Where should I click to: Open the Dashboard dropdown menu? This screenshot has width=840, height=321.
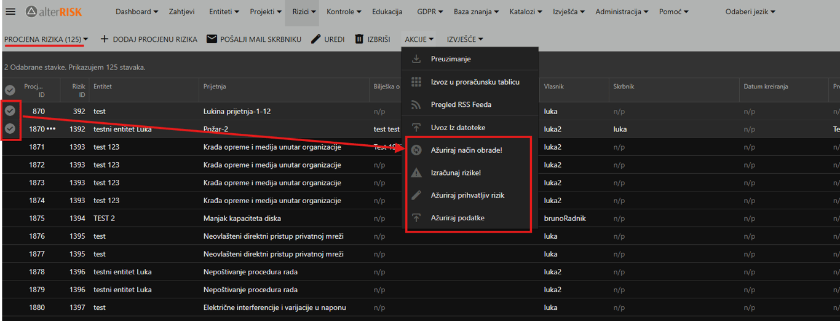[x=137, y=12]
